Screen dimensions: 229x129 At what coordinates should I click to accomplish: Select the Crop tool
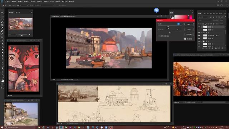2,25
